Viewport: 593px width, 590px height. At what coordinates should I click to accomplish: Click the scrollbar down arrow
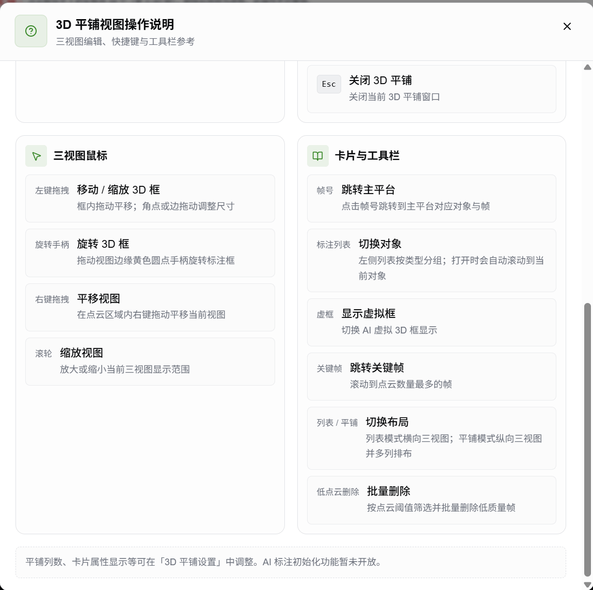[x=587, y=585]
